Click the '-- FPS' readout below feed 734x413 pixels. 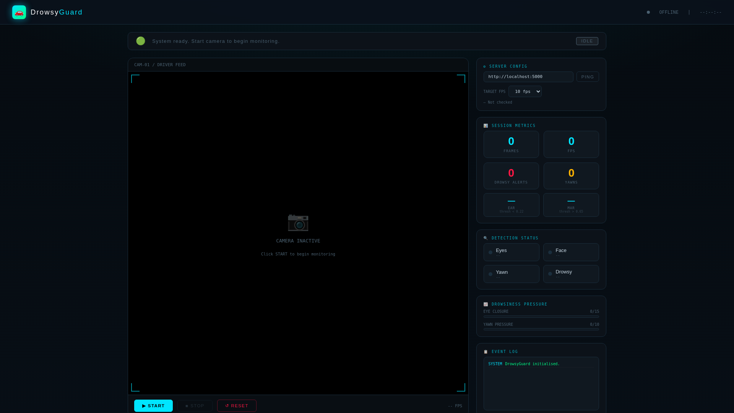455,406
